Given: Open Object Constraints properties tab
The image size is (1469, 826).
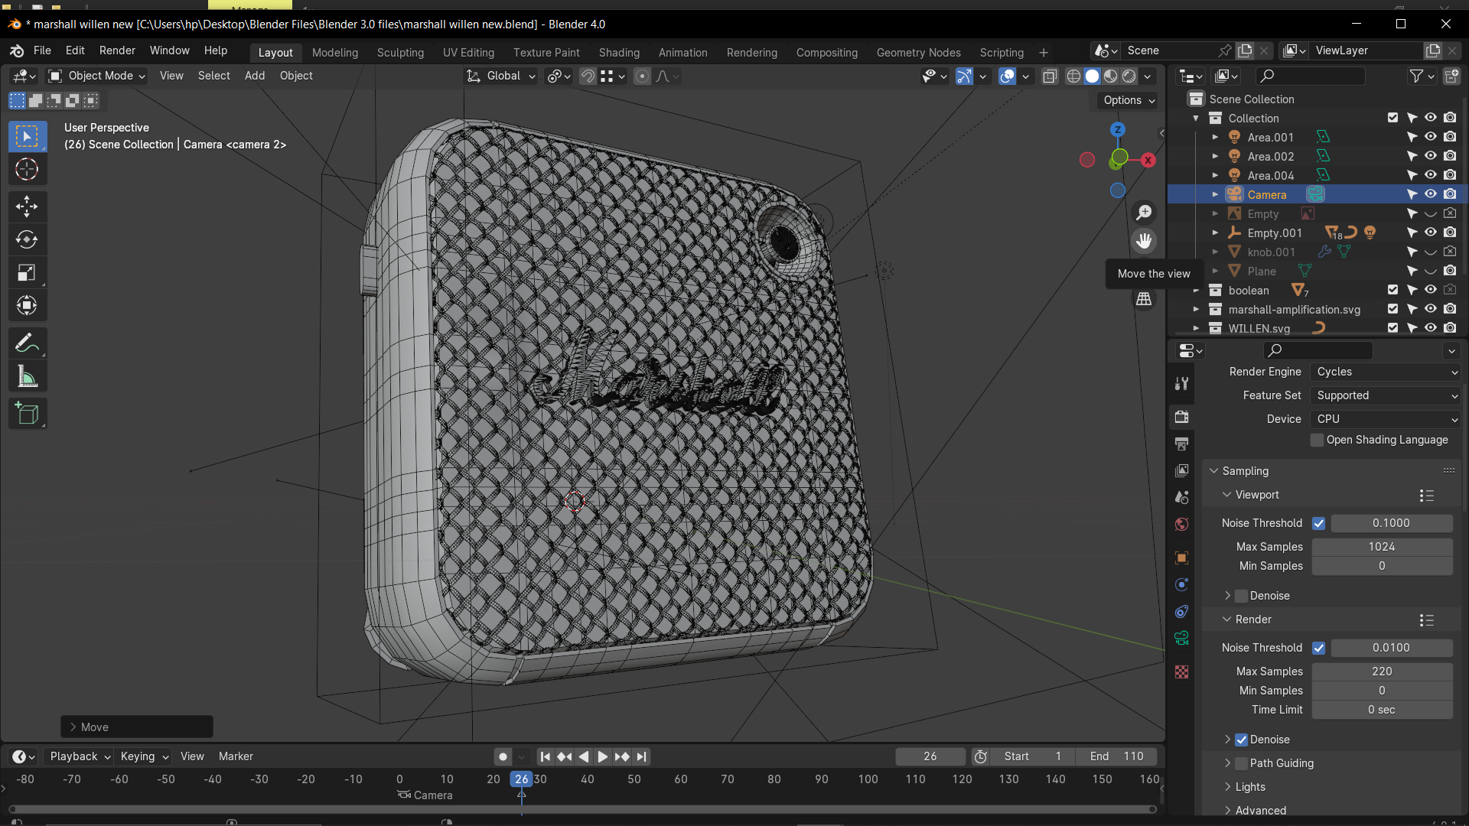Looking at the screenshot, I should pos(1182,611).
